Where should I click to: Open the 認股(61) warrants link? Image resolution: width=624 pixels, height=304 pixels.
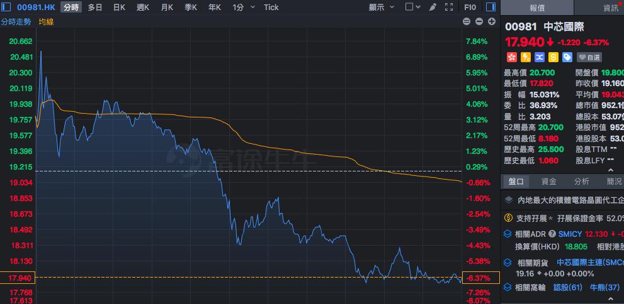(568, 287)
